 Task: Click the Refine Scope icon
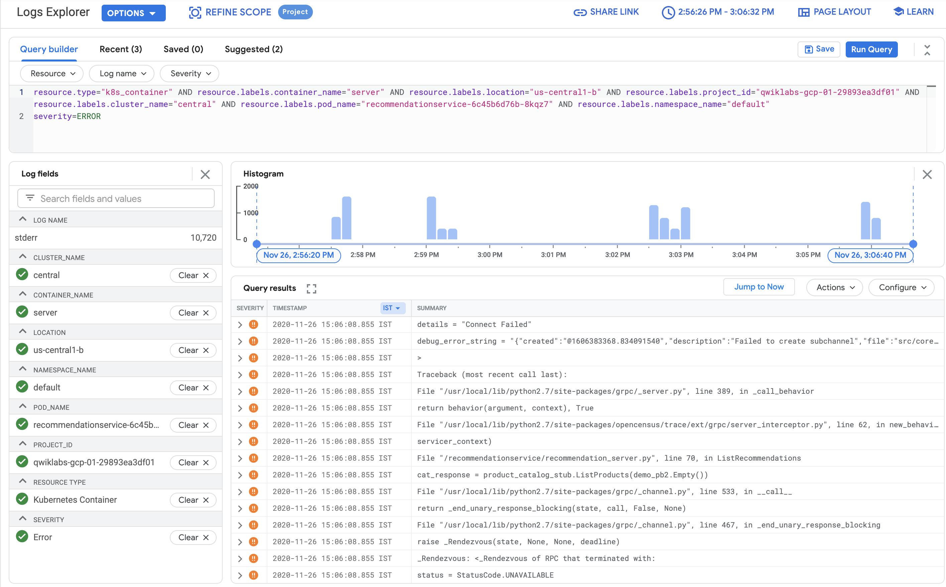point(195,12)
